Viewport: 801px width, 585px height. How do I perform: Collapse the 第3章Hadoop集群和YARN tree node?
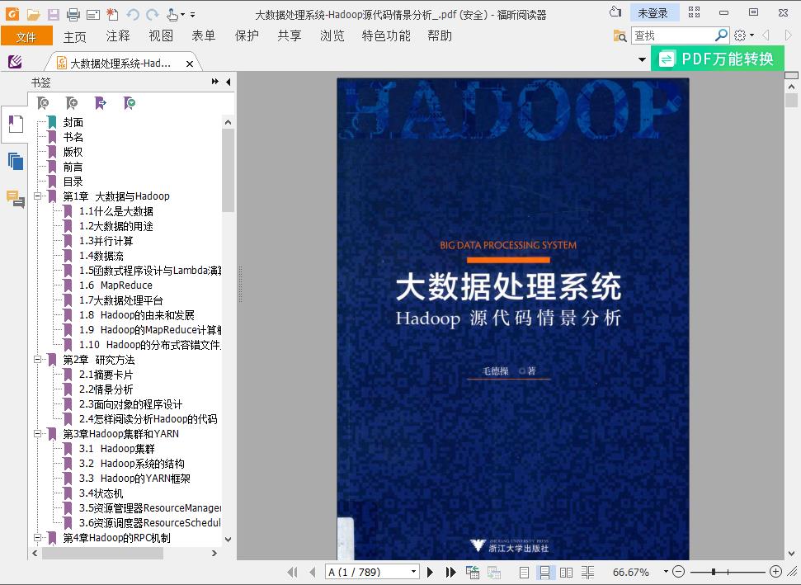pos(37,433)
